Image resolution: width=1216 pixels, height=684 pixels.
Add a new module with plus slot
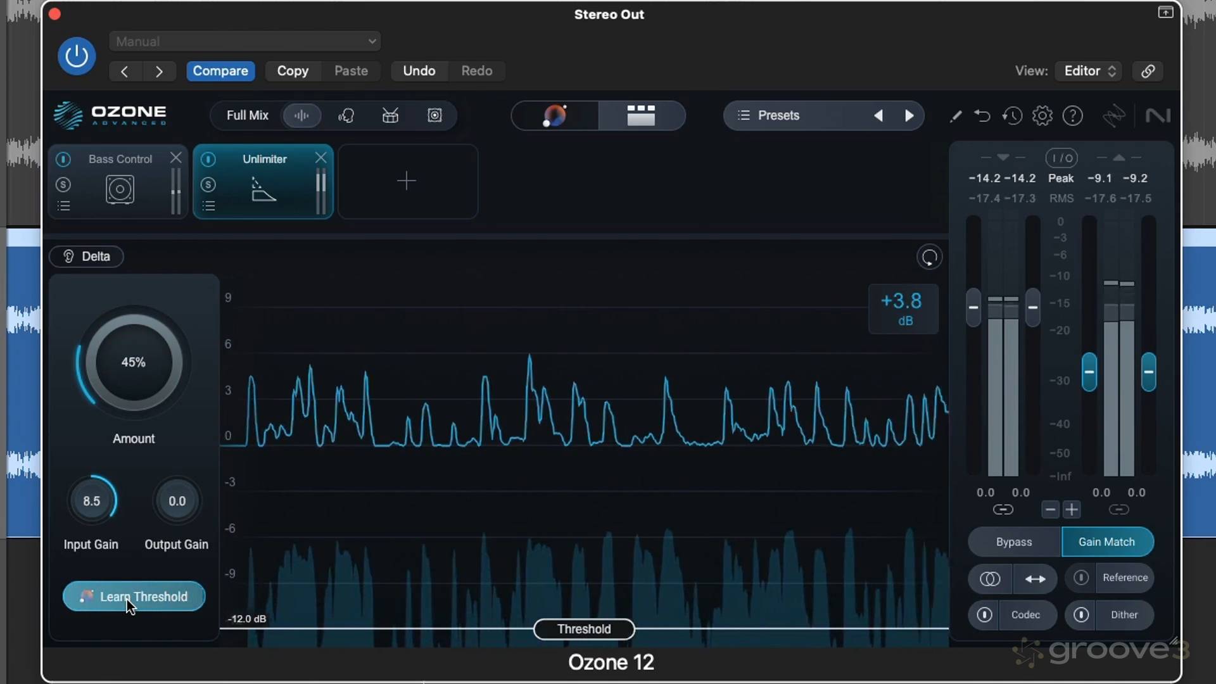[407, 181]
